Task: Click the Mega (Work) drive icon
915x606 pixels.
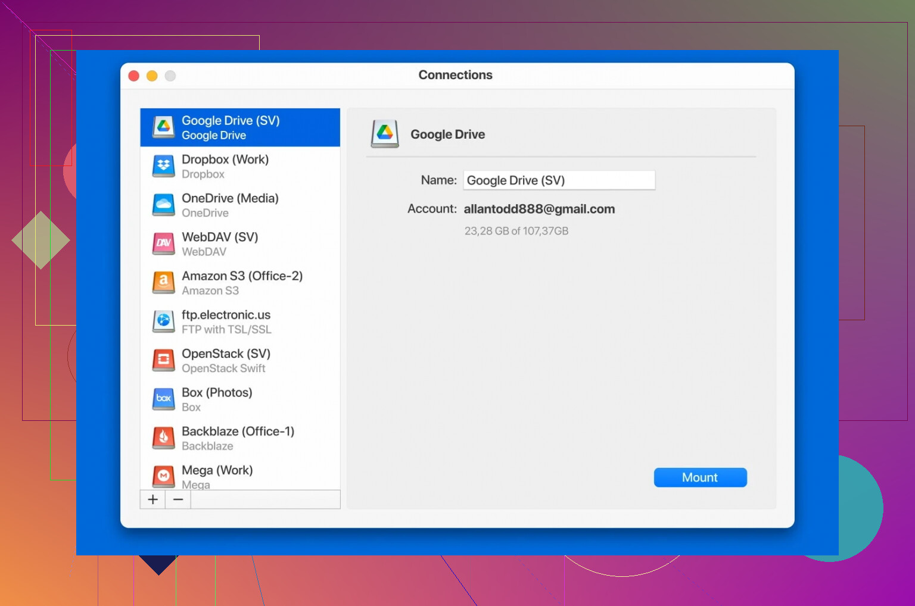Action: pyautogui.click(x=163, y=476)
